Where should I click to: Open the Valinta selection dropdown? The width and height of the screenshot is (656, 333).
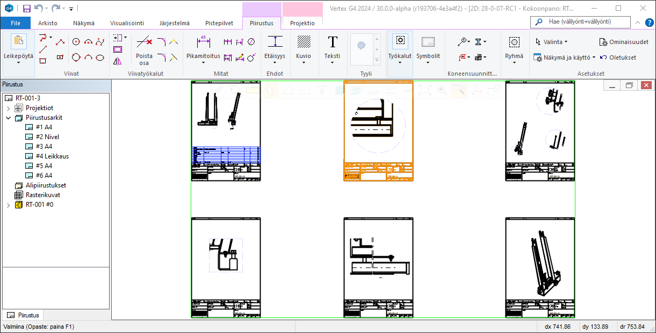[x=552, y=42]
